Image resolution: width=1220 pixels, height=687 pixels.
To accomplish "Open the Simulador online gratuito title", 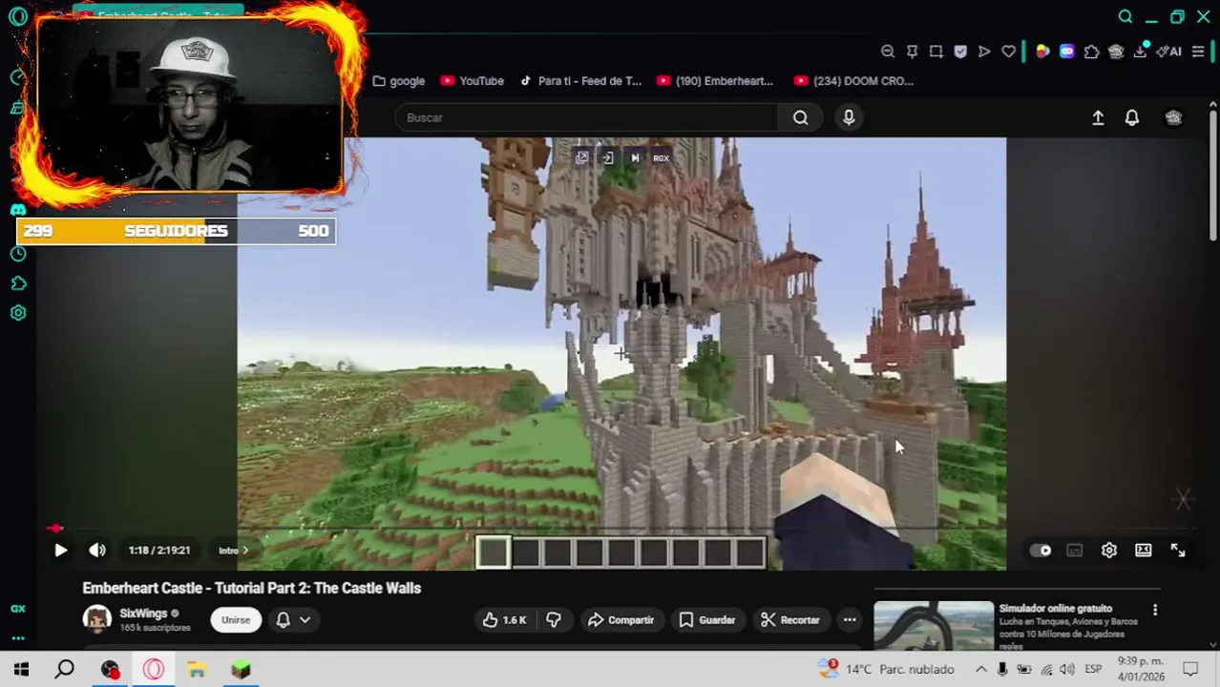I will 1056,609.
